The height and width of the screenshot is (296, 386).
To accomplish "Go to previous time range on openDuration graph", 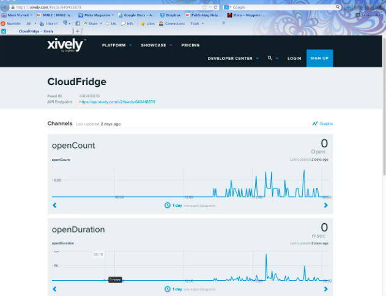I will [x=54, y=289].
